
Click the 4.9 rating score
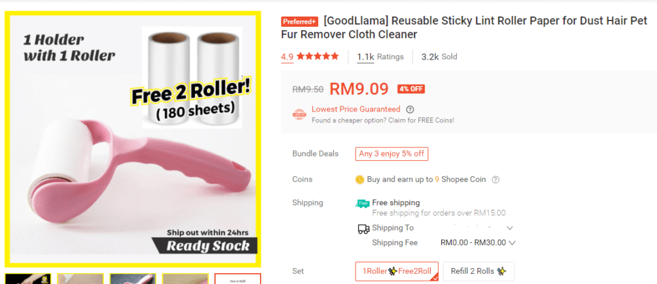point(287,57)
